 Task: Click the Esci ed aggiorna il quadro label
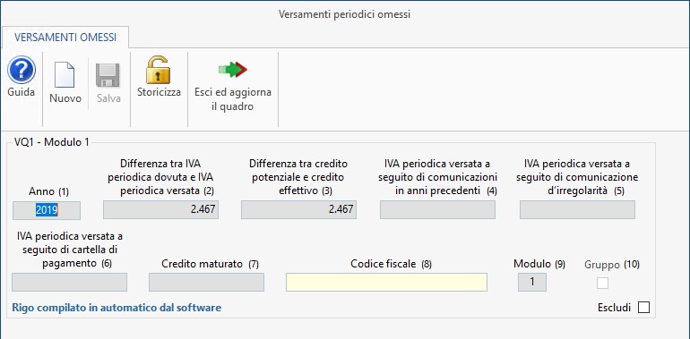(x=233, y=99)
